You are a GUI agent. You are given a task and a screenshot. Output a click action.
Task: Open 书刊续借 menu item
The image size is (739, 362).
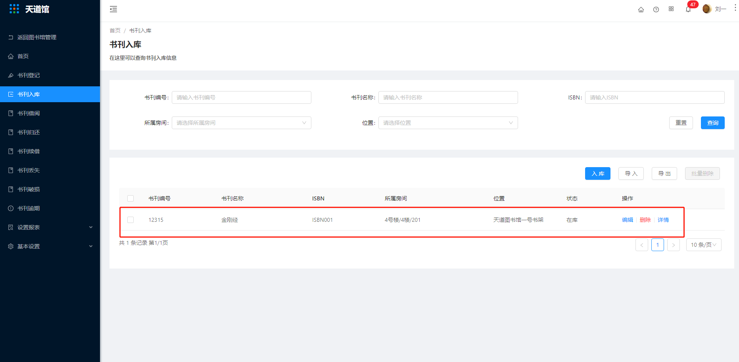click(50, 151)
